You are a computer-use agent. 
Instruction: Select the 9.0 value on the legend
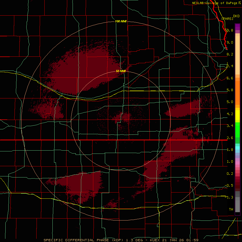tap(230, 42)
